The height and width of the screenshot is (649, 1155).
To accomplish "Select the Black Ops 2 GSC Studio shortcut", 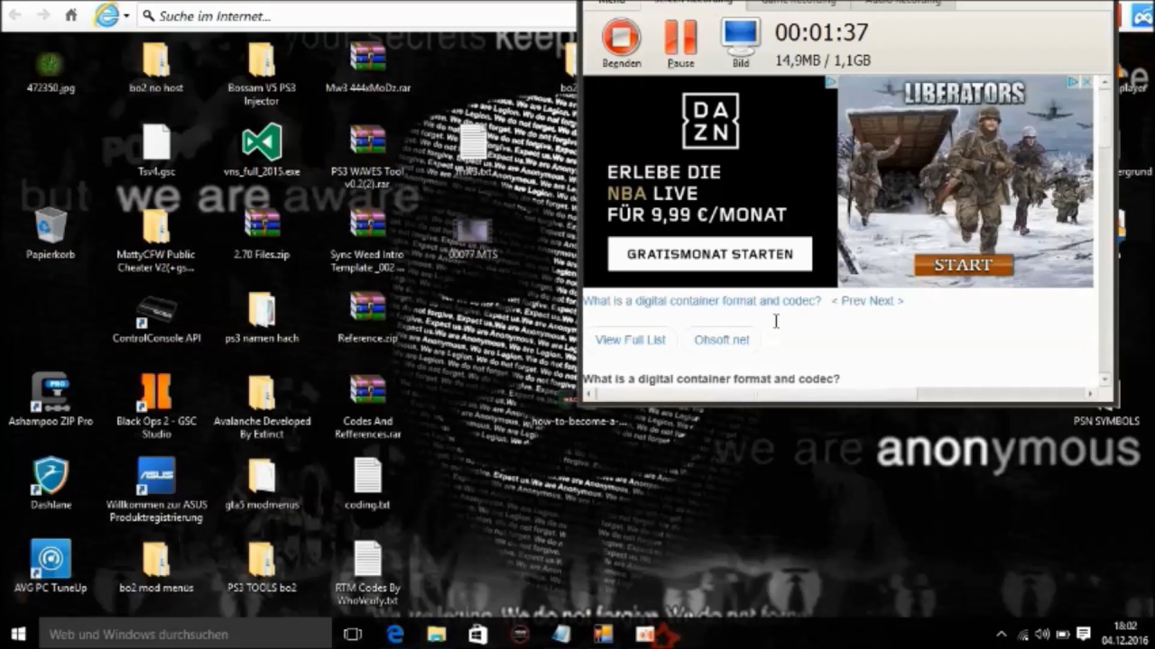I will point(156,407).
